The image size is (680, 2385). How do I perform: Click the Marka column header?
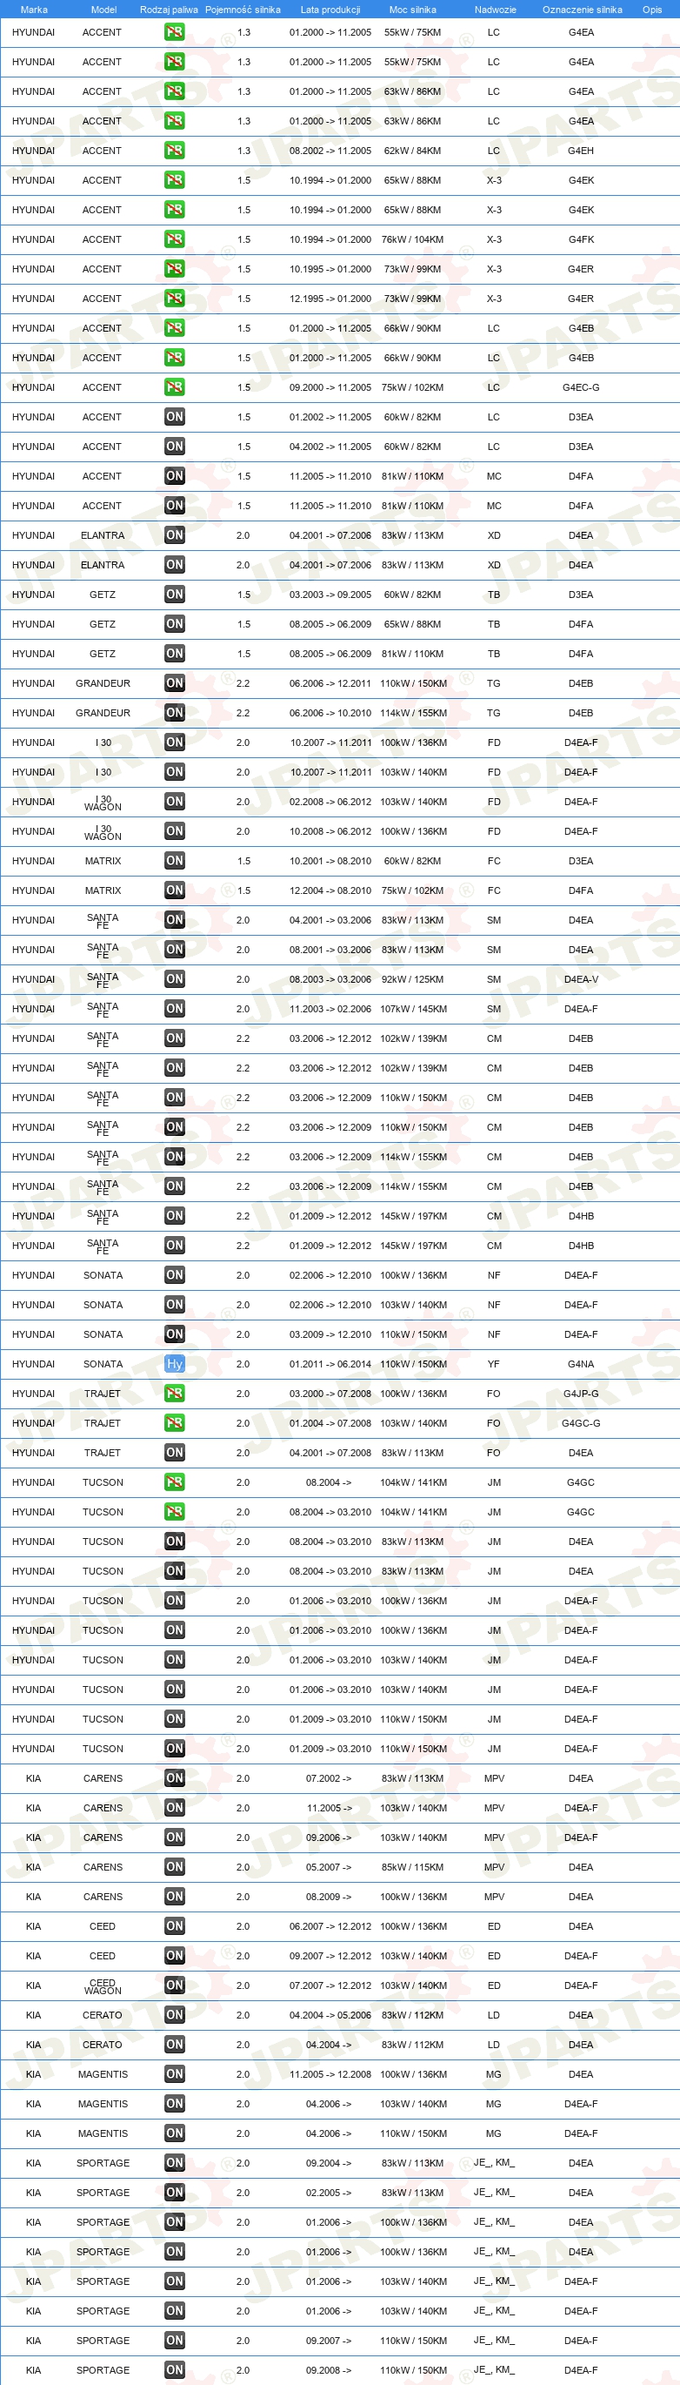(x=33, y=10)
